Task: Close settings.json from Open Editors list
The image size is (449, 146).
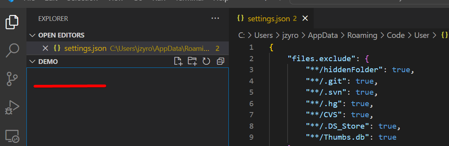Action: [45, 49]
